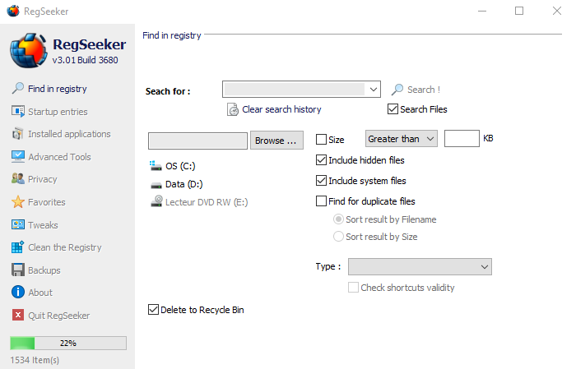Click the OS (C:) drive icon
The width and height of the screenshot is (576, 369).
click(156, 166)
